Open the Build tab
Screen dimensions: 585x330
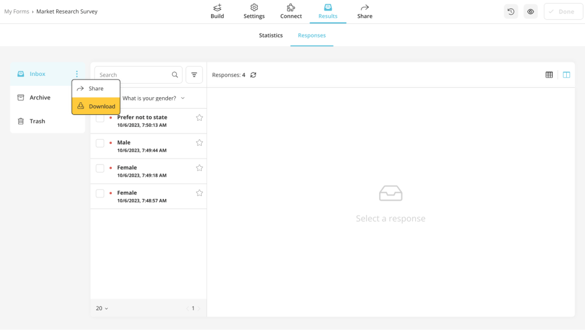coord(217,12)
